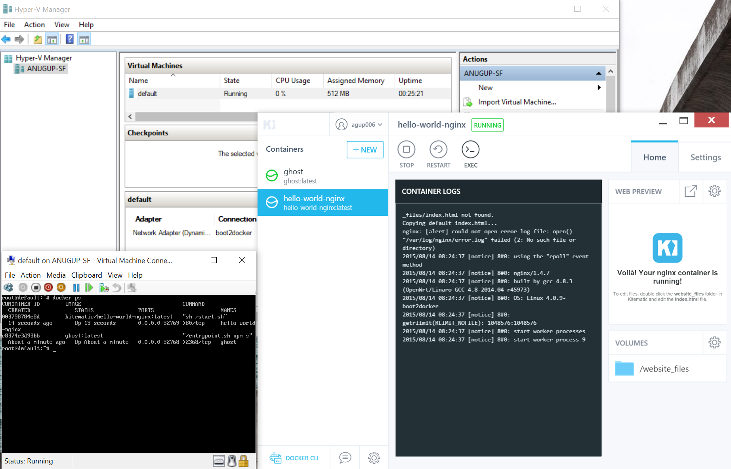Select the ghost container in the list
Viewport: 731px width, 469px height.
(x=323, y=176)
